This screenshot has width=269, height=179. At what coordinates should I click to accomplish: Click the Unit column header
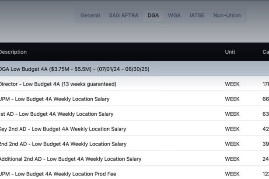230,52
